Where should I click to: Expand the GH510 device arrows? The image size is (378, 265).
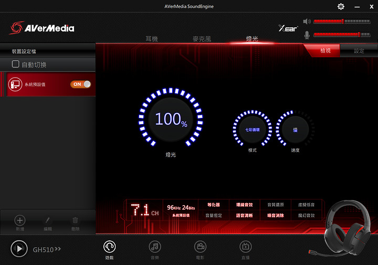[x=58, y=249]
